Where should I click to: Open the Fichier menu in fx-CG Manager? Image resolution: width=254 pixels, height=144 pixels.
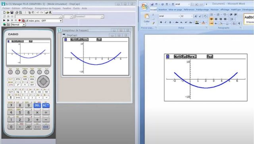6,8
